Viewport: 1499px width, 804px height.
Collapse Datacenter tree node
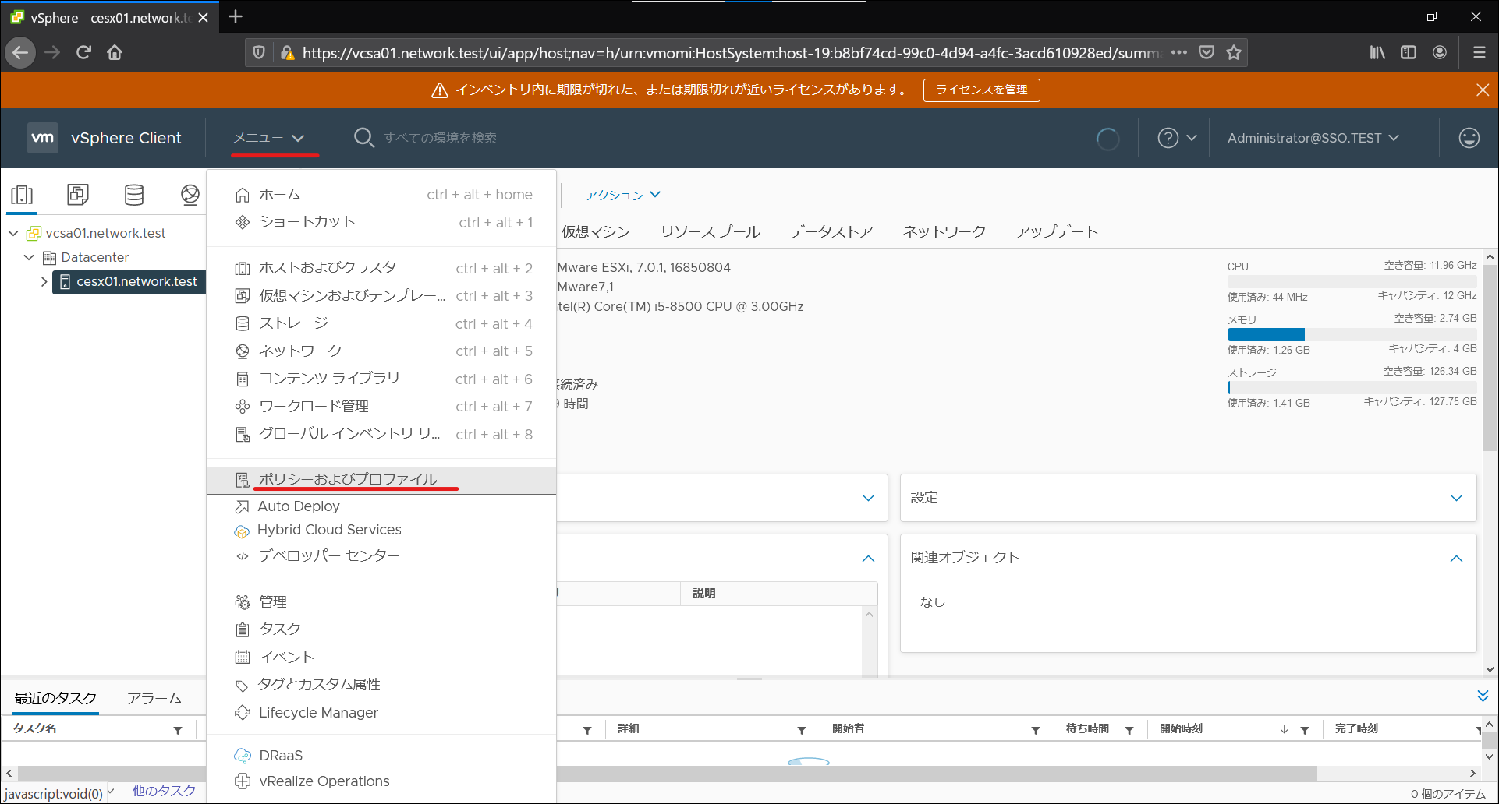(x=30, y=257)
